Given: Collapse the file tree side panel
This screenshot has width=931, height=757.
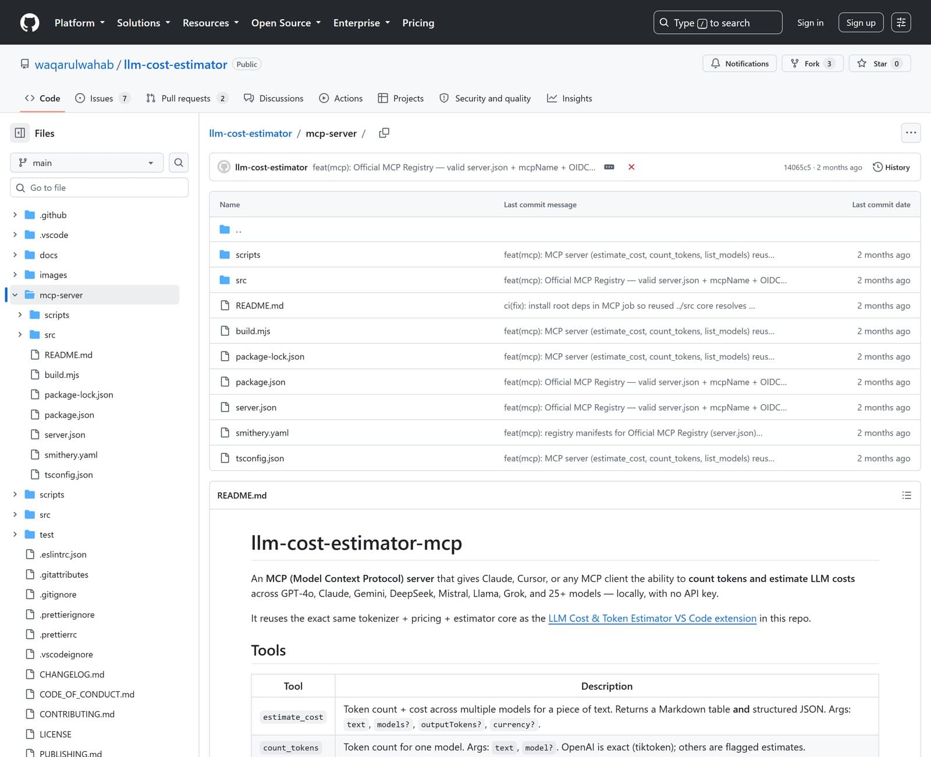Looking at the screenshot, I should click(20, 133).
